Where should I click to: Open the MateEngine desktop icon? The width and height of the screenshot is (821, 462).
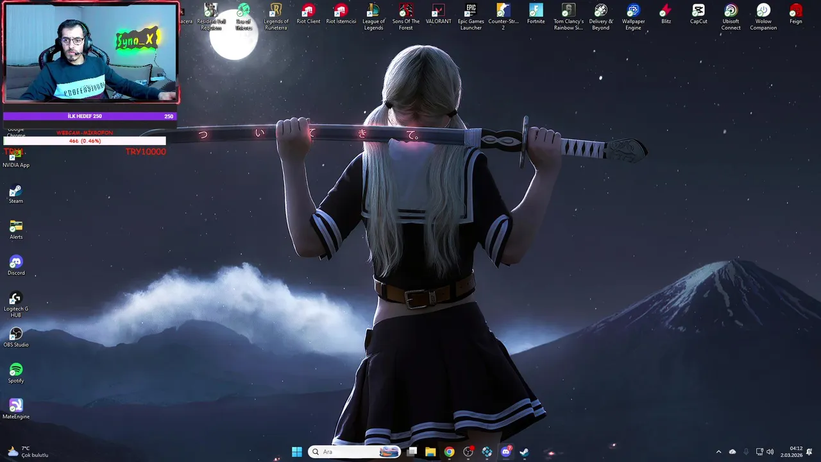pos(16,409)
